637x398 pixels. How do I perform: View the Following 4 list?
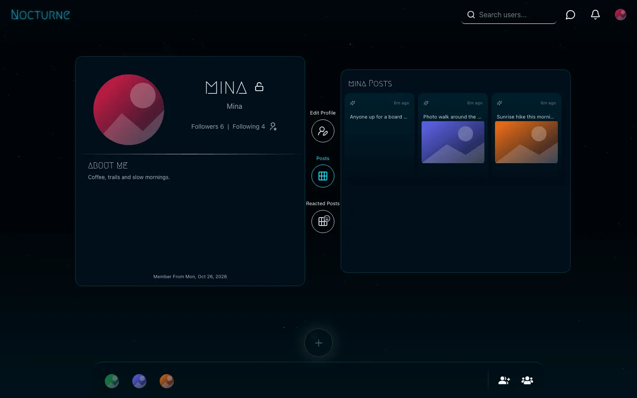(x=249, y=126)
